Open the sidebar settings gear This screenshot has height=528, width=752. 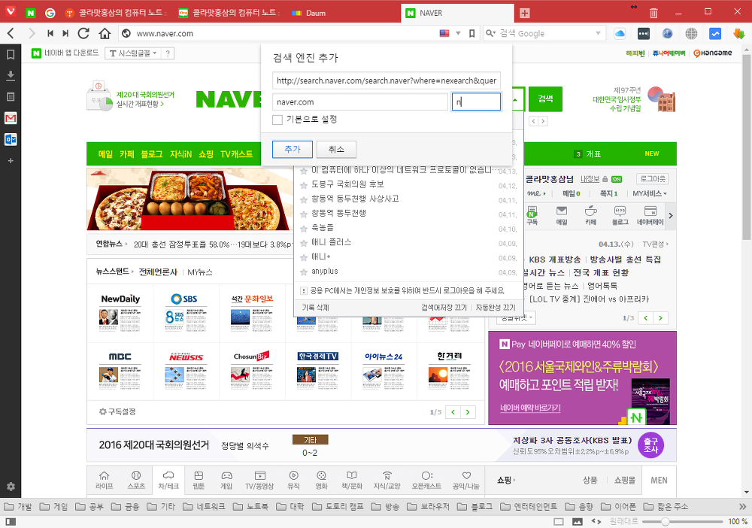coord(11,487)
